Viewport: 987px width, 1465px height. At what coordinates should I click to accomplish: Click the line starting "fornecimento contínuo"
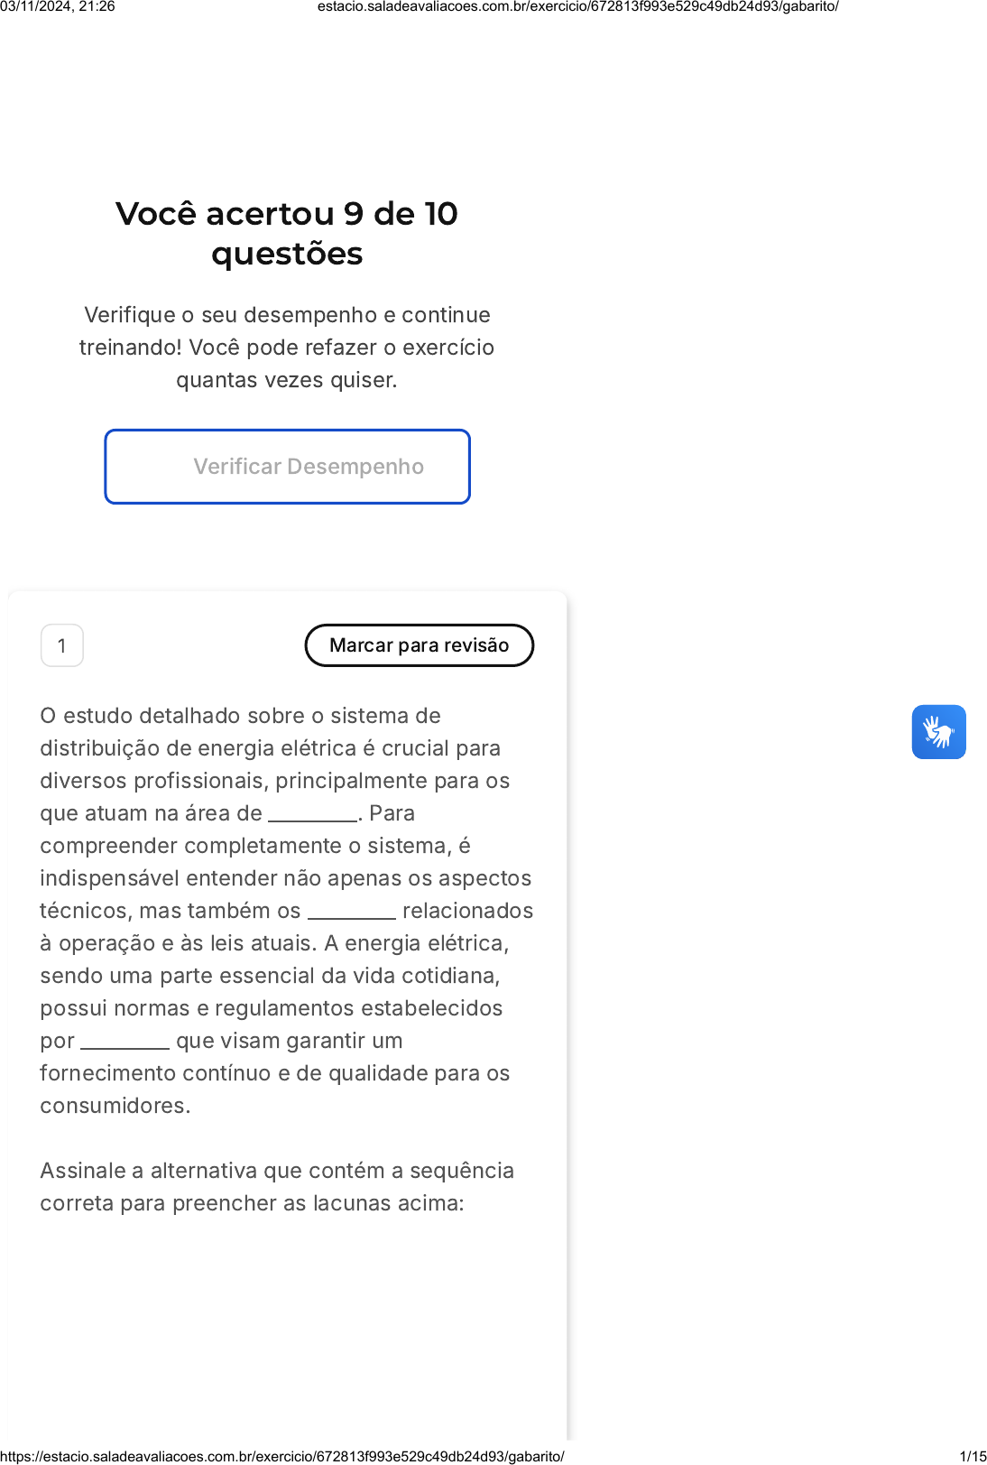(x=274, y=1073)
